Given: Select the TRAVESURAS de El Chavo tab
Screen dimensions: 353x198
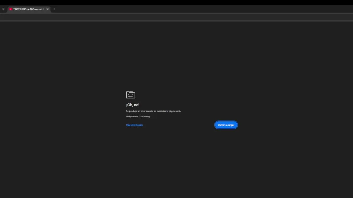Looking at the screenshot, I should click(29, 9).
